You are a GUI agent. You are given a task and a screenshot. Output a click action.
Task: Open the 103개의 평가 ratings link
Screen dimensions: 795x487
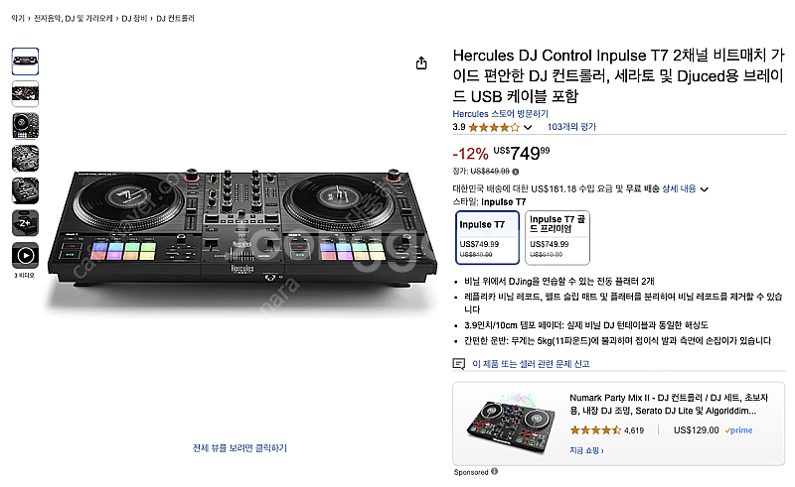pyautogui.click(x=571, y=127)
